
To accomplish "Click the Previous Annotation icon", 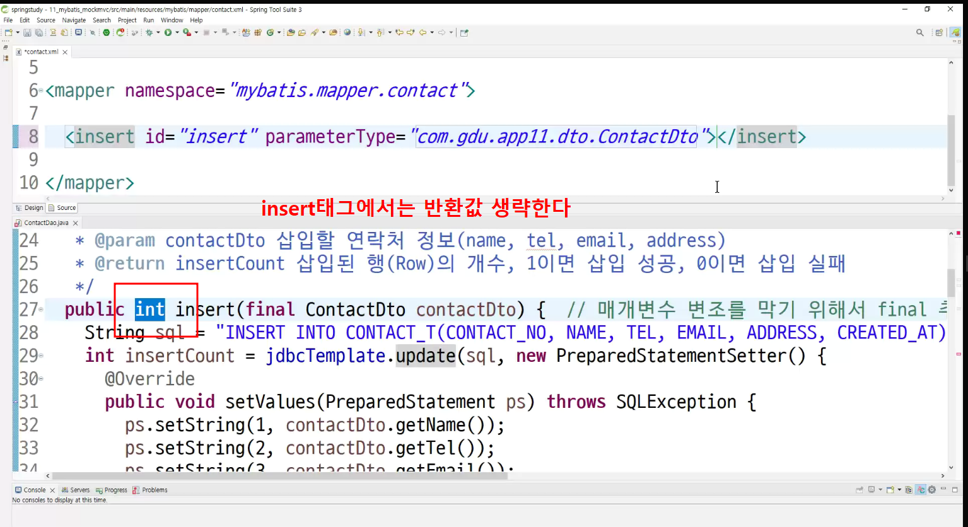I will (x=380, y=33).
